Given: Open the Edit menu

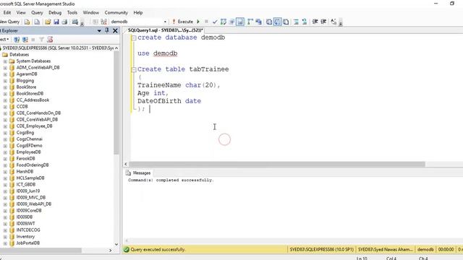Looking at the screenshot, I should [7, 13].
